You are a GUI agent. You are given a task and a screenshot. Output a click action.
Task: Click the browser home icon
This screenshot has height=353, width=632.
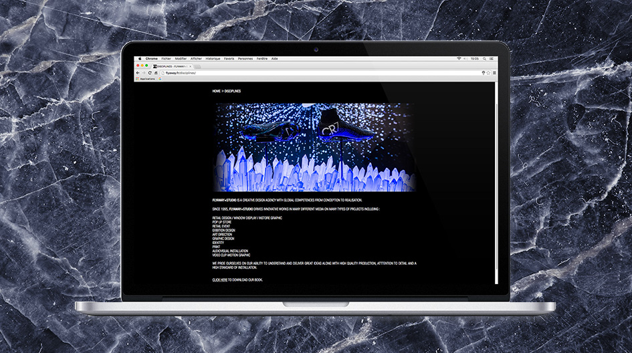[156, 73]
